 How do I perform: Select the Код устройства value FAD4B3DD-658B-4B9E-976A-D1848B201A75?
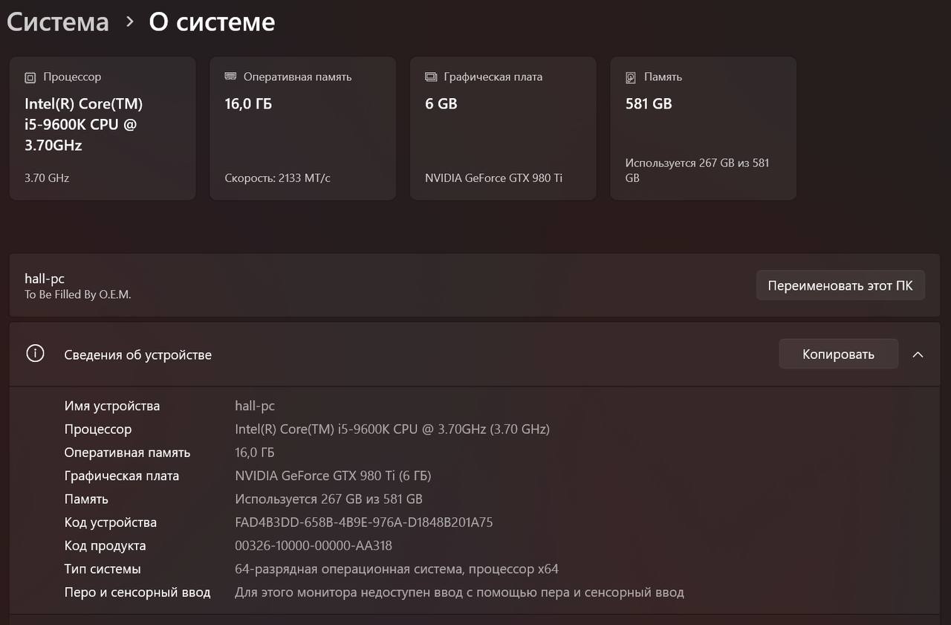pos(364,522)
